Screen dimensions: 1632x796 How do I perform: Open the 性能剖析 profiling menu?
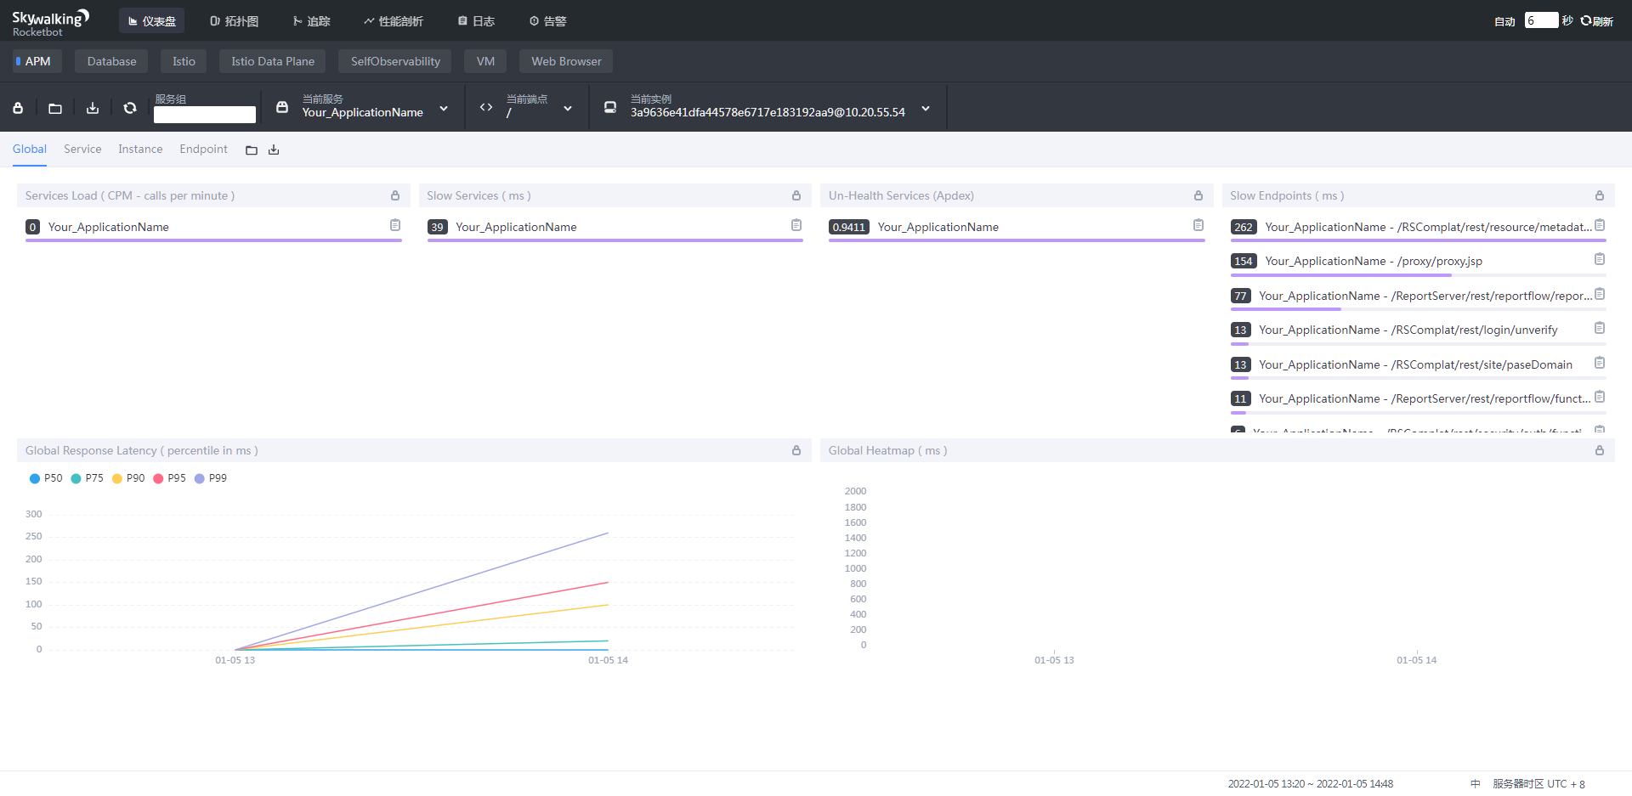394,21
